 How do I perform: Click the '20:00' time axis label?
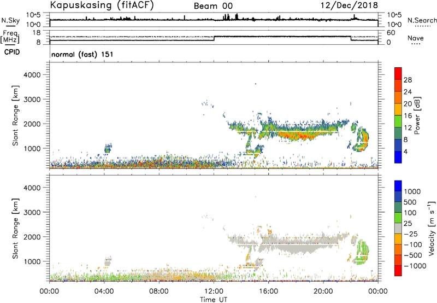pos(323,292)
